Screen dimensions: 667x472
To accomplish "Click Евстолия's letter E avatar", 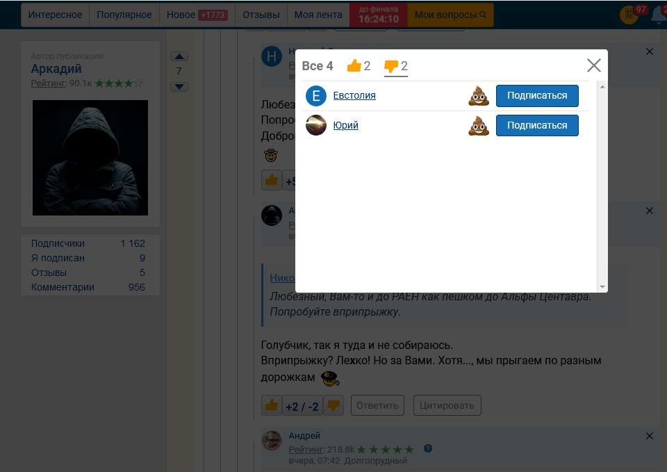I will tap(316, 96).
